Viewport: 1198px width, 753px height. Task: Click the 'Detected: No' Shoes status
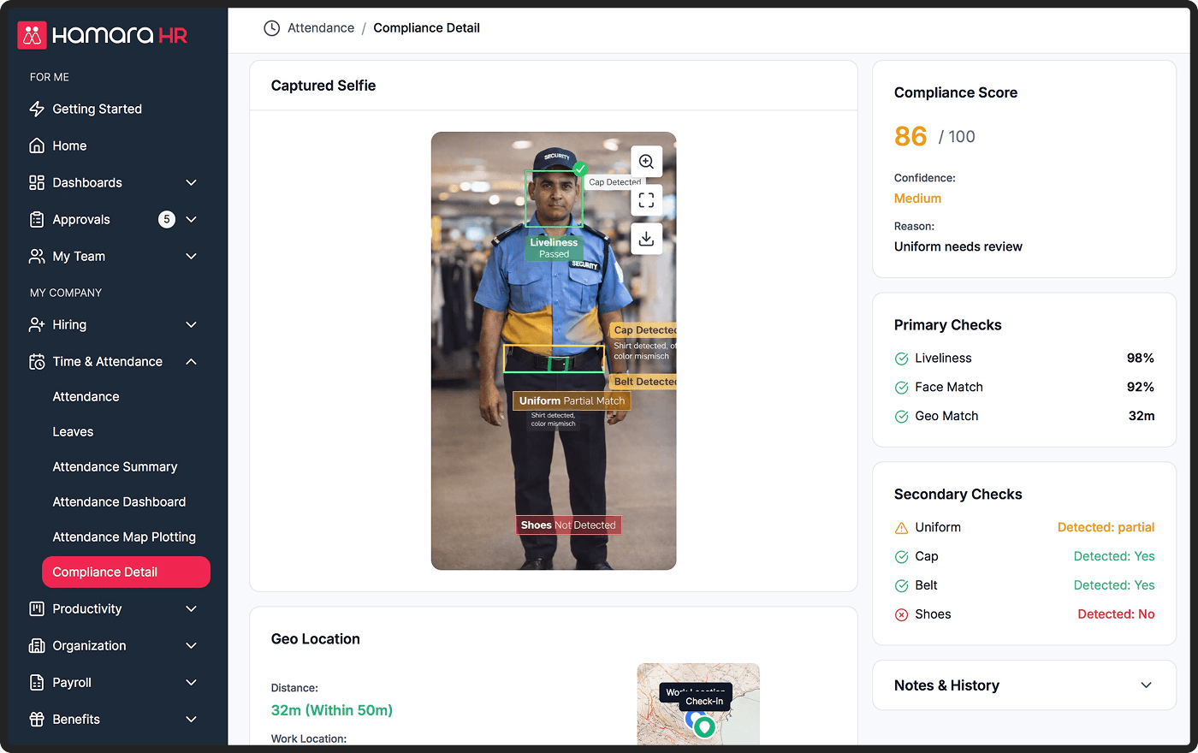(x=1116, y=614)
